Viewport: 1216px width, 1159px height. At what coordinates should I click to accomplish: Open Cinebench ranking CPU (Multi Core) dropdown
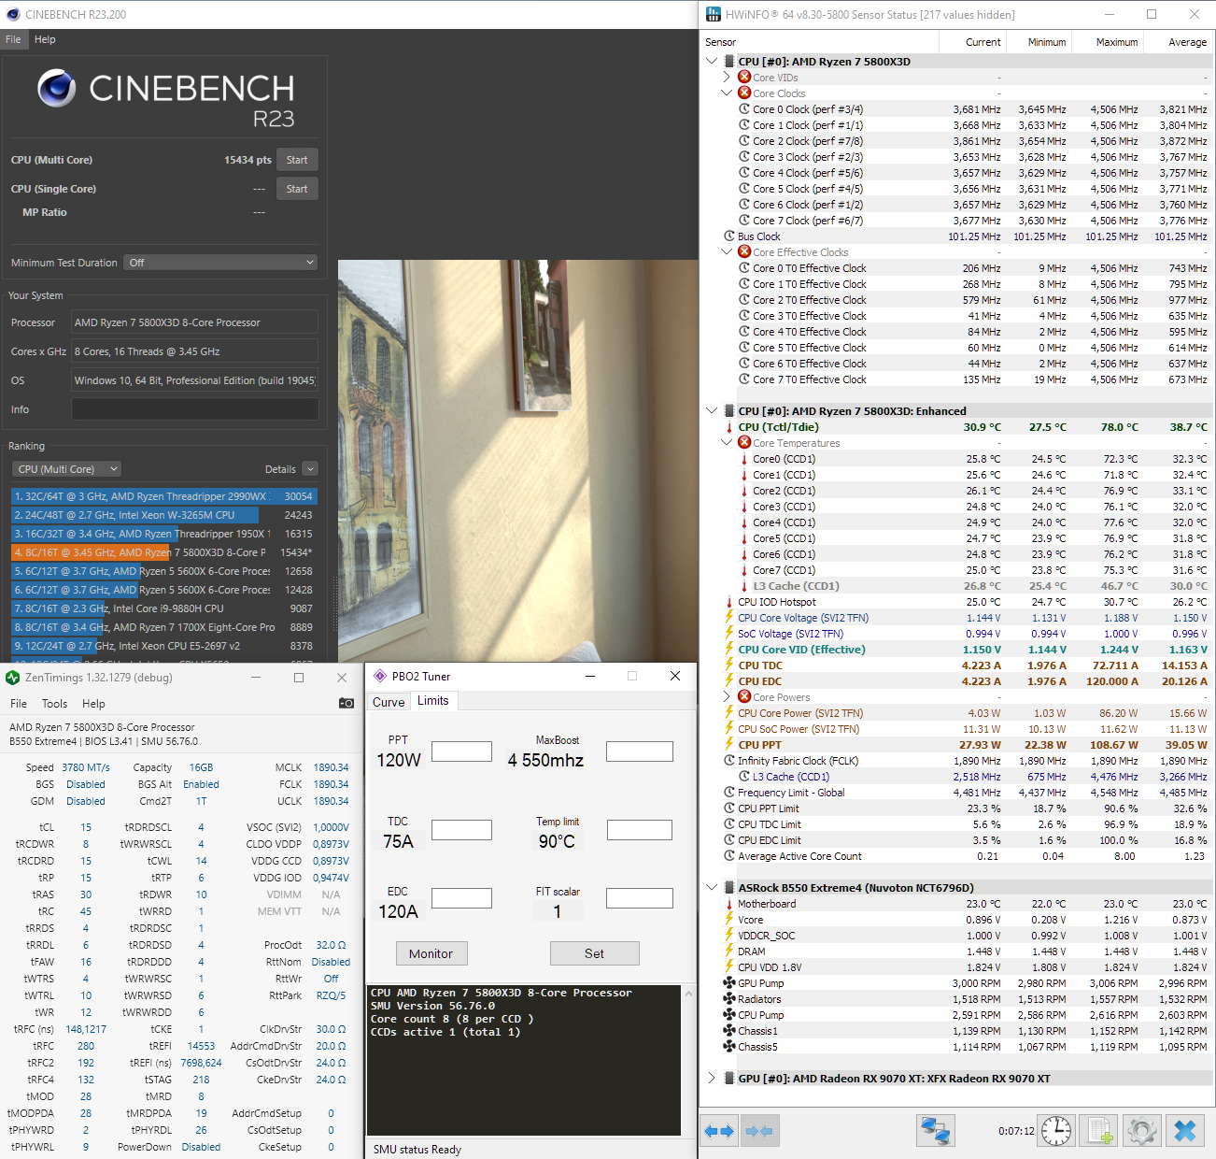pyautogui.click(x=67, y=469)
